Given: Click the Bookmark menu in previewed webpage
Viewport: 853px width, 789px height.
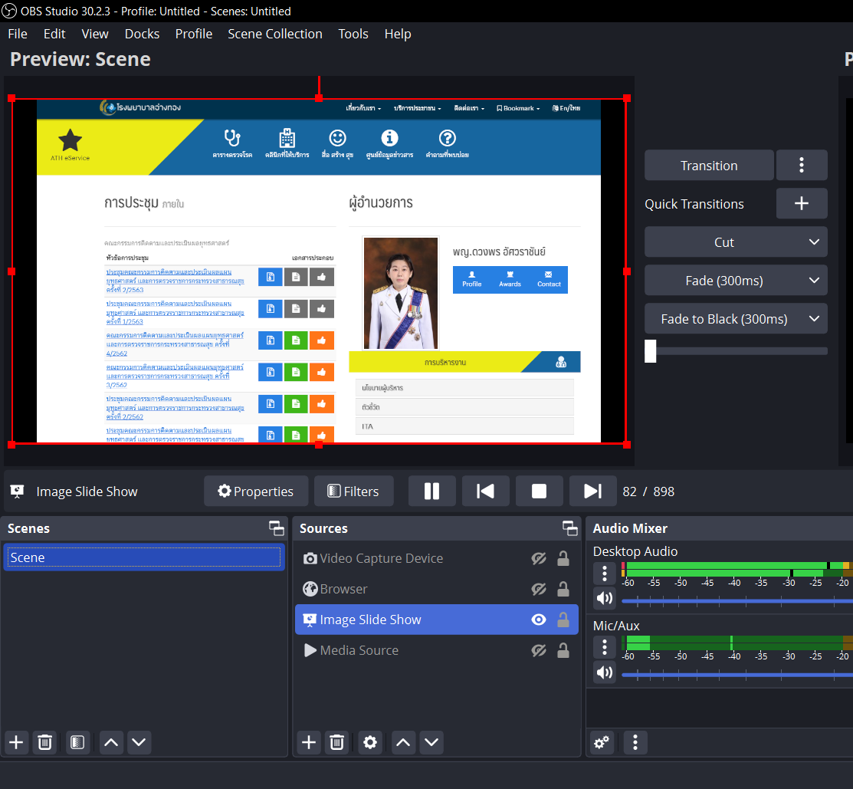Looking at the screenshot, I should tap(518, 108).
